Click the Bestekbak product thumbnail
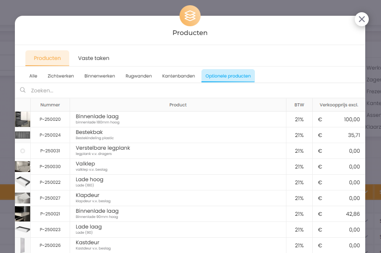This screenshot has height=253, width=381. 23,135
